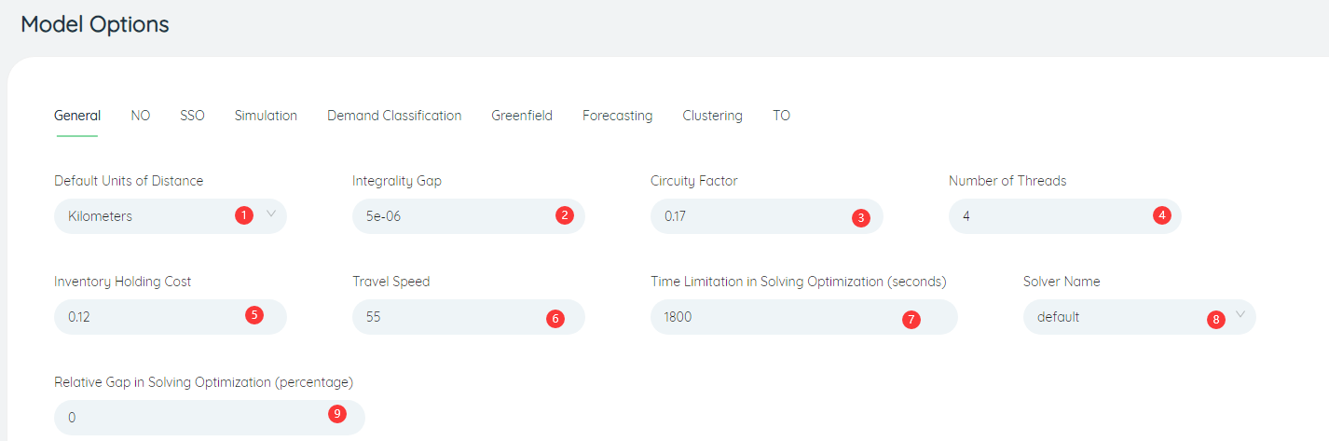
Task: Open the SSO tab
Action: point(192,116)
